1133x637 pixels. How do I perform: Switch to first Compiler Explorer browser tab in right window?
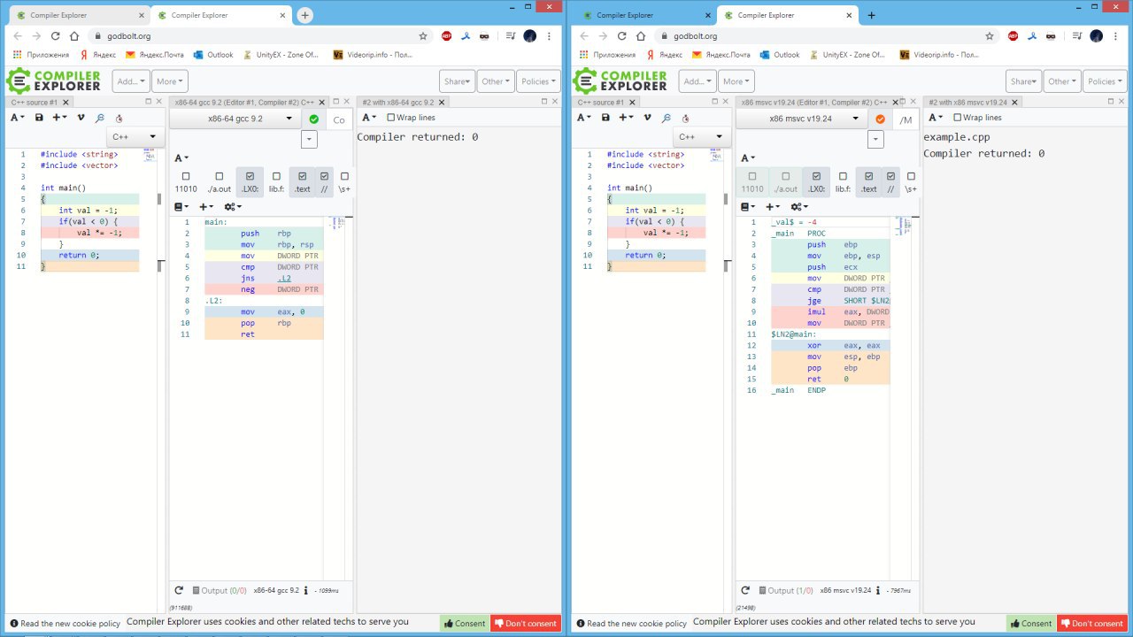coord(644,15)
